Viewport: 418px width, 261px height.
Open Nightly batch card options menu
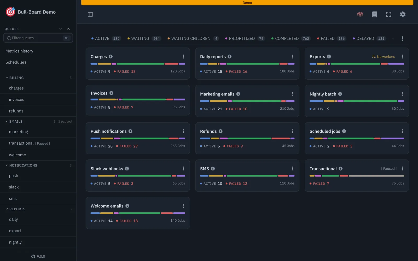tap(402, 94)
